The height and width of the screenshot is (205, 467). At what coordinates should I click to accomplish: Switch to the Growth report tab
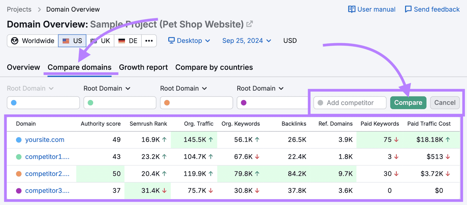(x=143, y=67)
